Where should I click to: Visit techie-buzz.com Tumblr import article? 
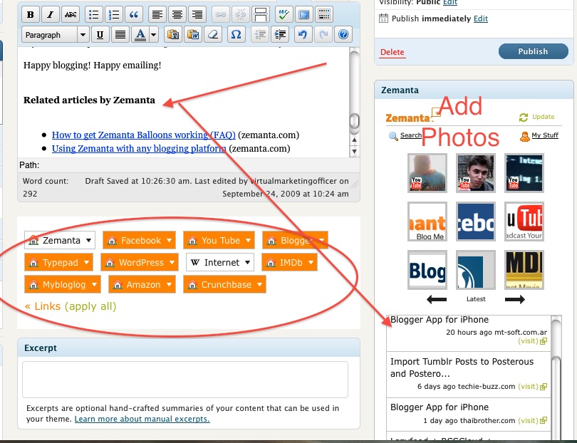[532, 386]
